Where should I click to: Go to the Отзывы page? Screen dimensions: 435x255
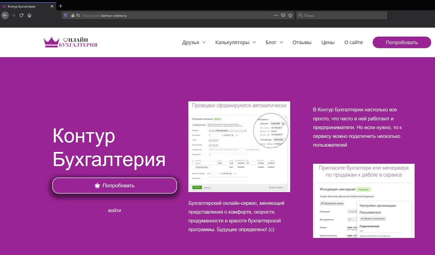(302, 42)
